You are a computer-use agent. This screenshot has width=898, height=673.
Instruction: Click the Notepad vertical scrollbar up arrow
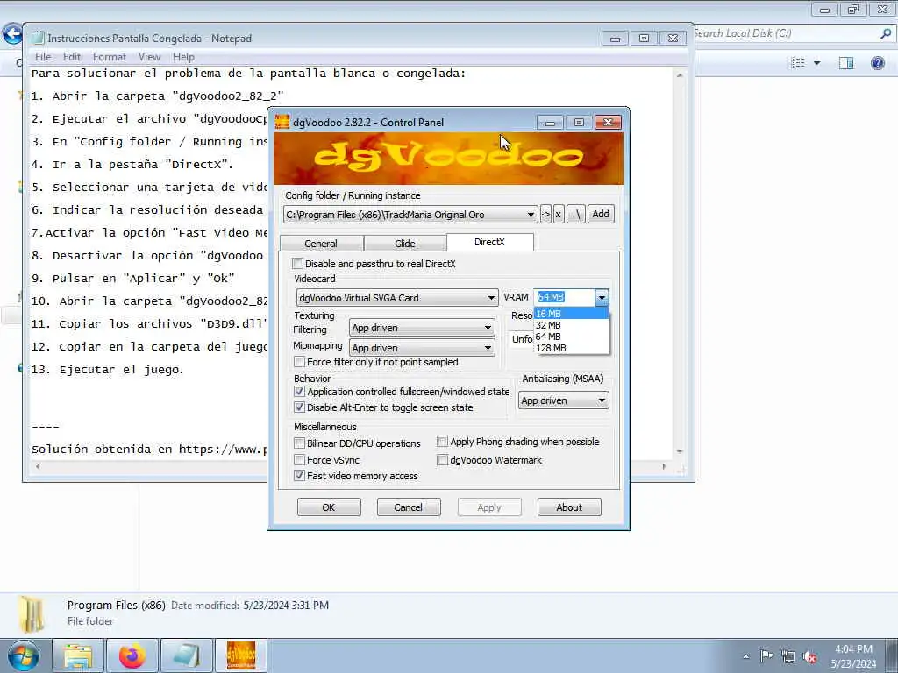[x=680, y=75]
